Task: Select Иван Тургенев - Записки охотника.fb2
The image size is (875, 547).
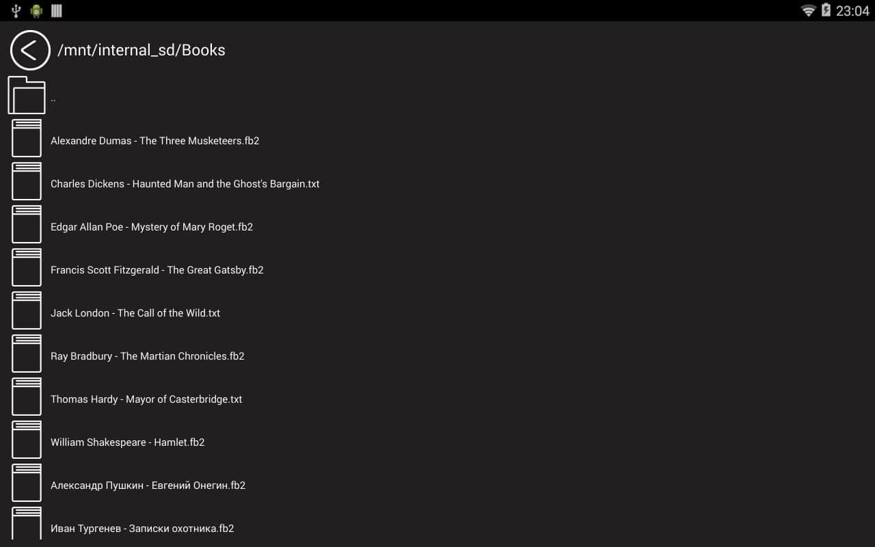Action: pos(142,529)
